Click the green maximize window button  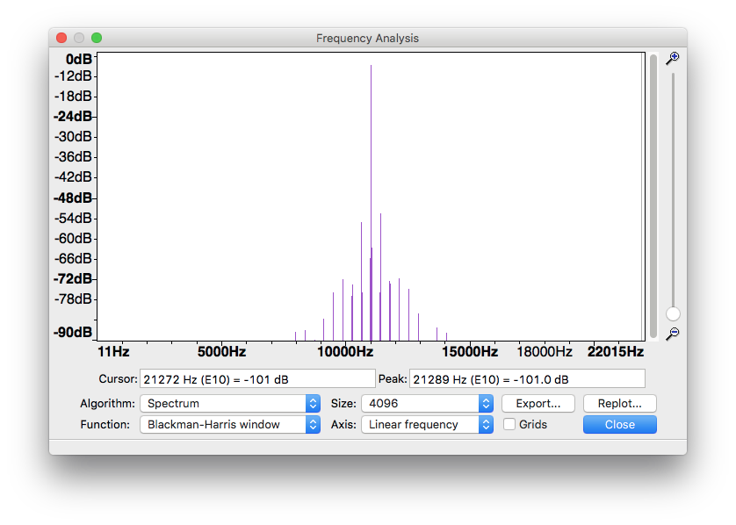click(97, 38)
